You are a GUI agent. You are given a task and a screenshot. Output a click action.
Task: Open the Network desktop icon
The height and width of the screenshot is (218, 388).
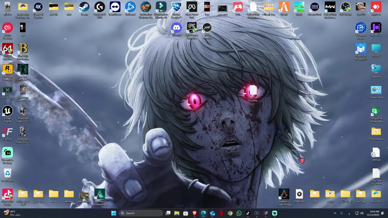(376, 71)
